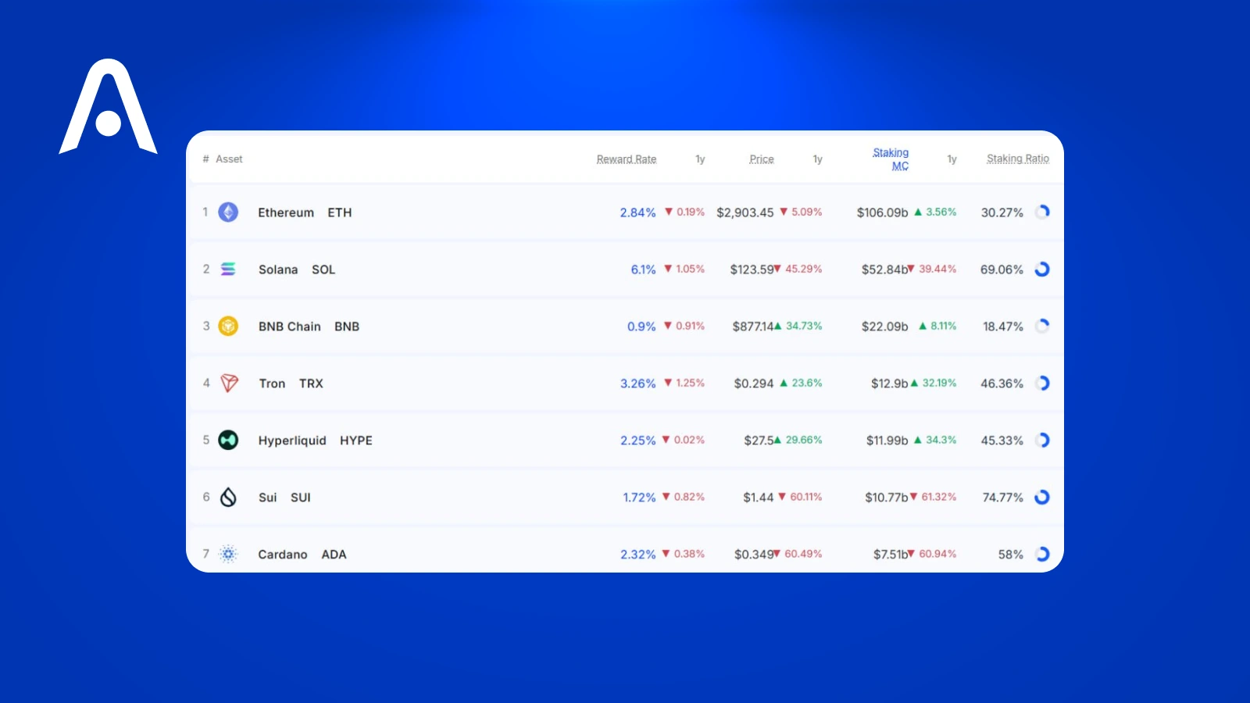Sort by Staking MC column
Screen dimensions: 1250x703
click(x=891, y=159)
